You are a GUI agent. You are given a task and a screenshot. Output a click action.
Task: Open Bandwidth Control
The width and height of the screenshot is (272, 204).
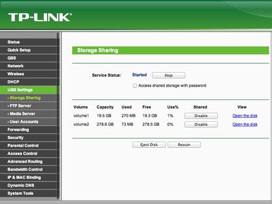tap(28, 170)
